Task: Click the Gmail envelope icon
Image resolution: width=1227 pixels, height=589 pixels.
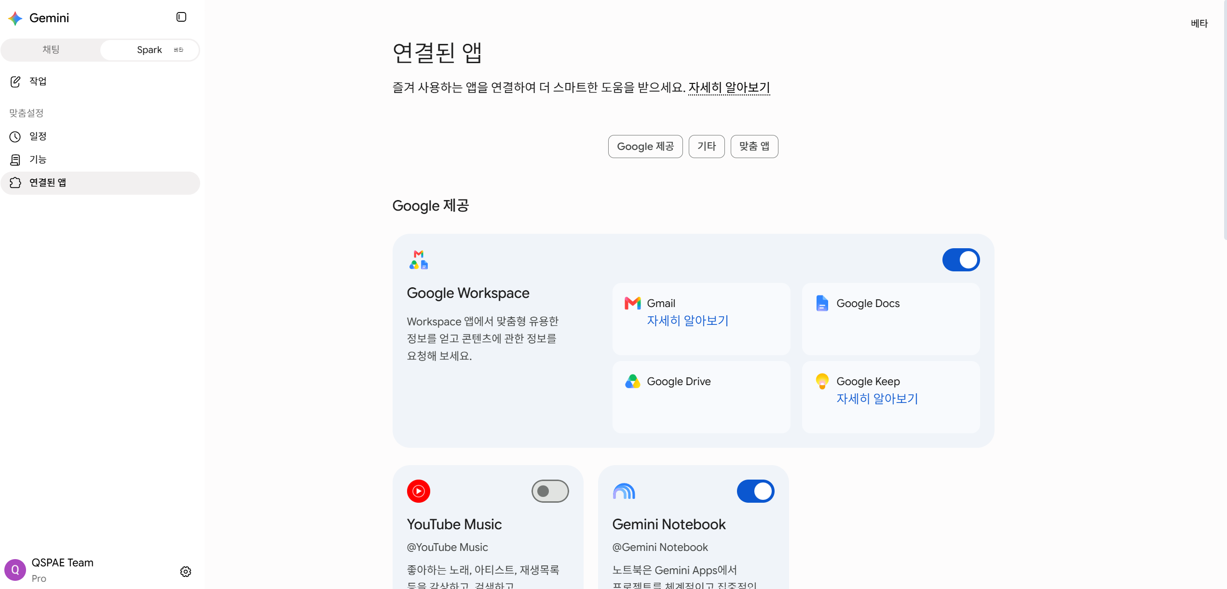Action: (x=633, y=303)
